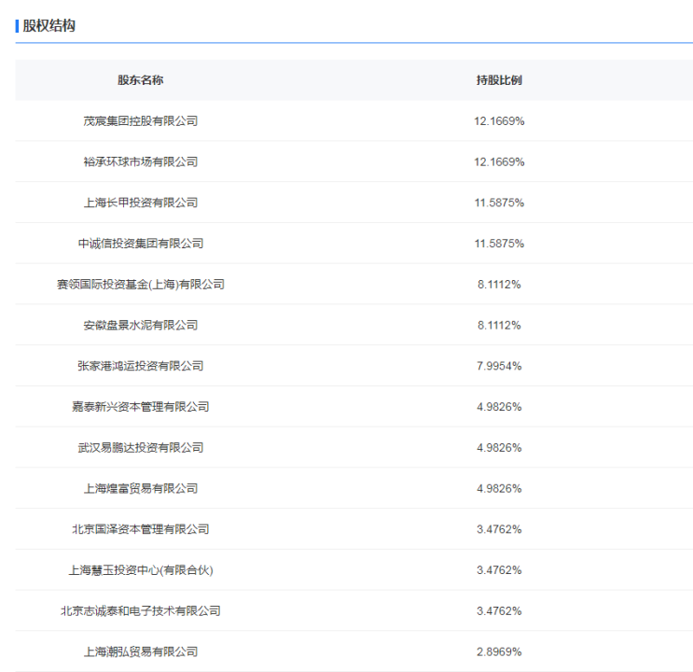Select 4.9826% in the 上海煌富贸易 row
This screenshot has width=693, height=672.
(499, 488)
